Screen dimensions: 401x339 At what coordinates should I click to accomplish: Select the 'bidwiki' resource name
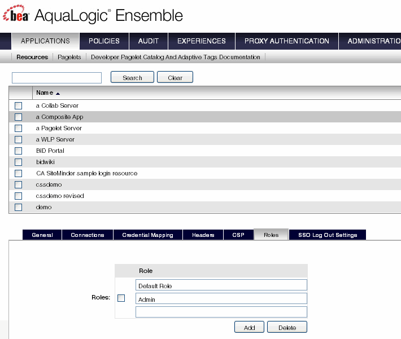click(45, 162)
